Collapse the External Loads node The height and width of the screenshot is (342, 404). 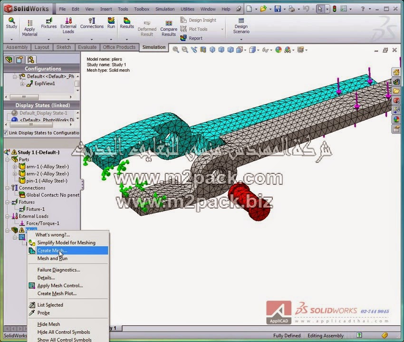point(8,216)
